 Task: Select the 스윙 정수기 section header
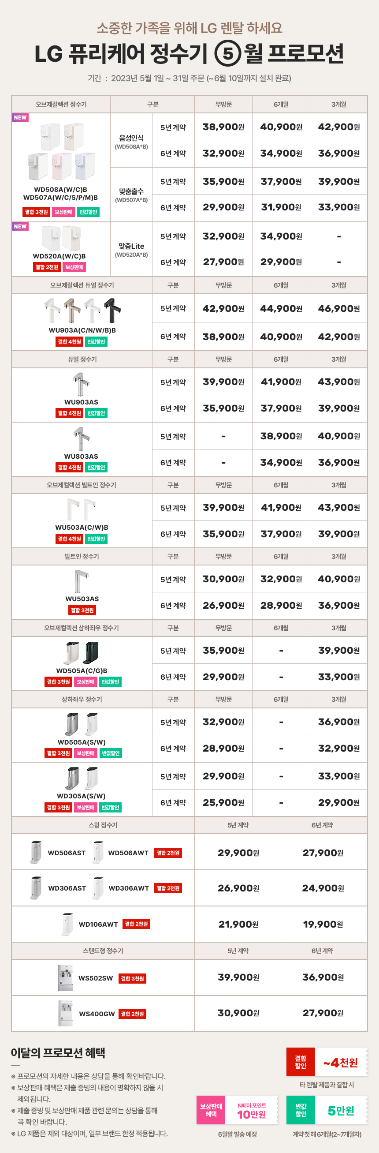[x=103, y=825]
